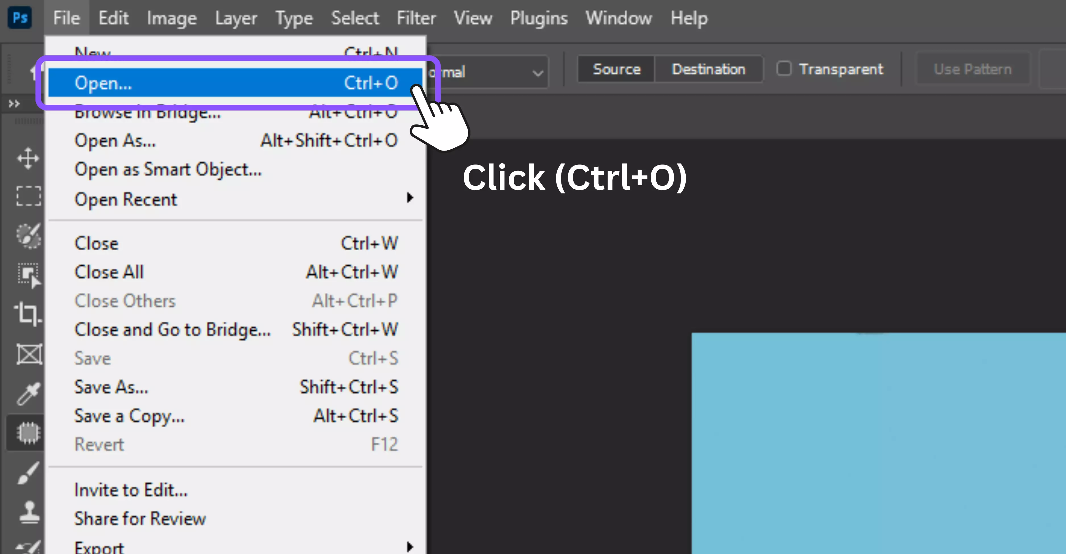The image size is (1066, 554).
Task: Click the blue canvas area
Action: [877, 442]
